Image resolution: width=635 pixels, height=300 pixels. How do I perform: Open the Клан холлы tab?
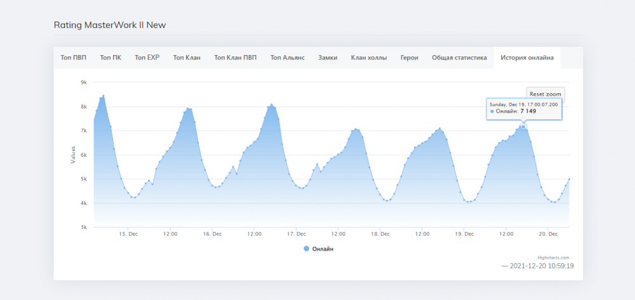368,58
